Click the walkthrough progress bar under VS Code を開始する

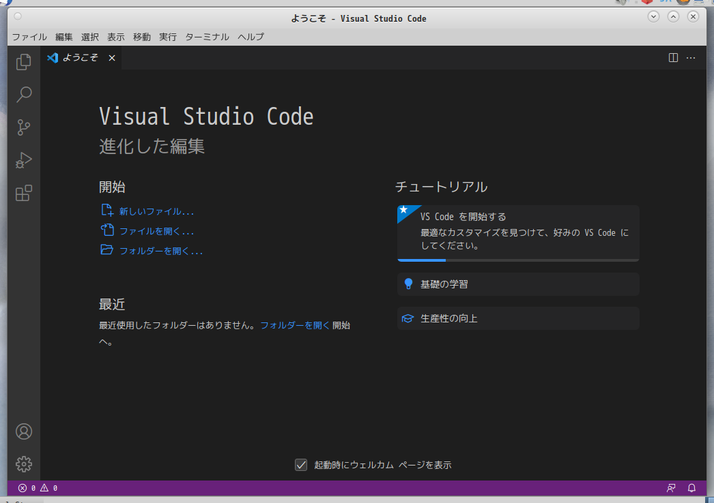pos(518,260)
